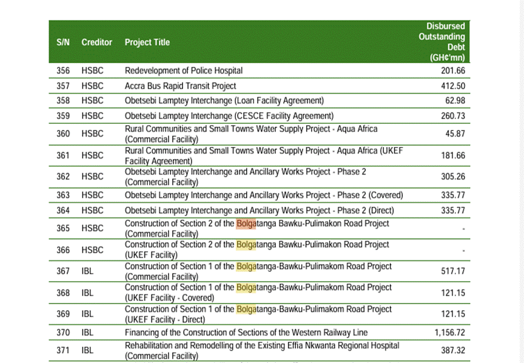Click serial number 368

pos(63,293)
